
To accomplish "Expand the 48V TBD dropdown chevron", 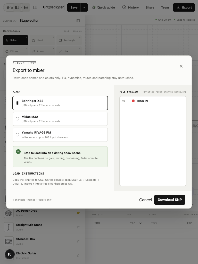I will 141,223.
